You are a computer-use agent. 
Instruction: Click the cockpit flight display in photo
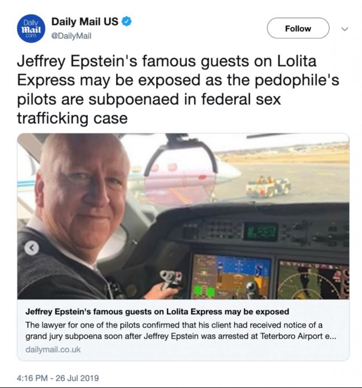click(231, 276)
